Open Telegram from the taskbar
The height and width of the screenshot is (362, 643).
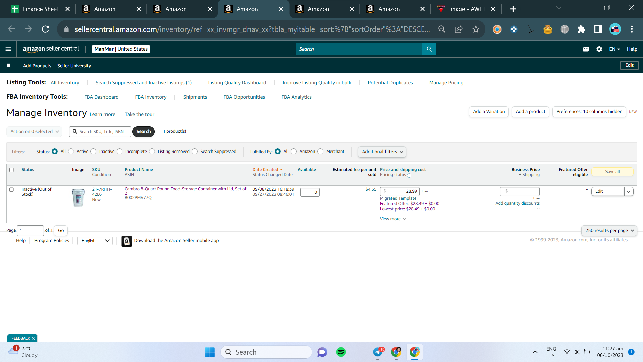(x=378, y=352)
